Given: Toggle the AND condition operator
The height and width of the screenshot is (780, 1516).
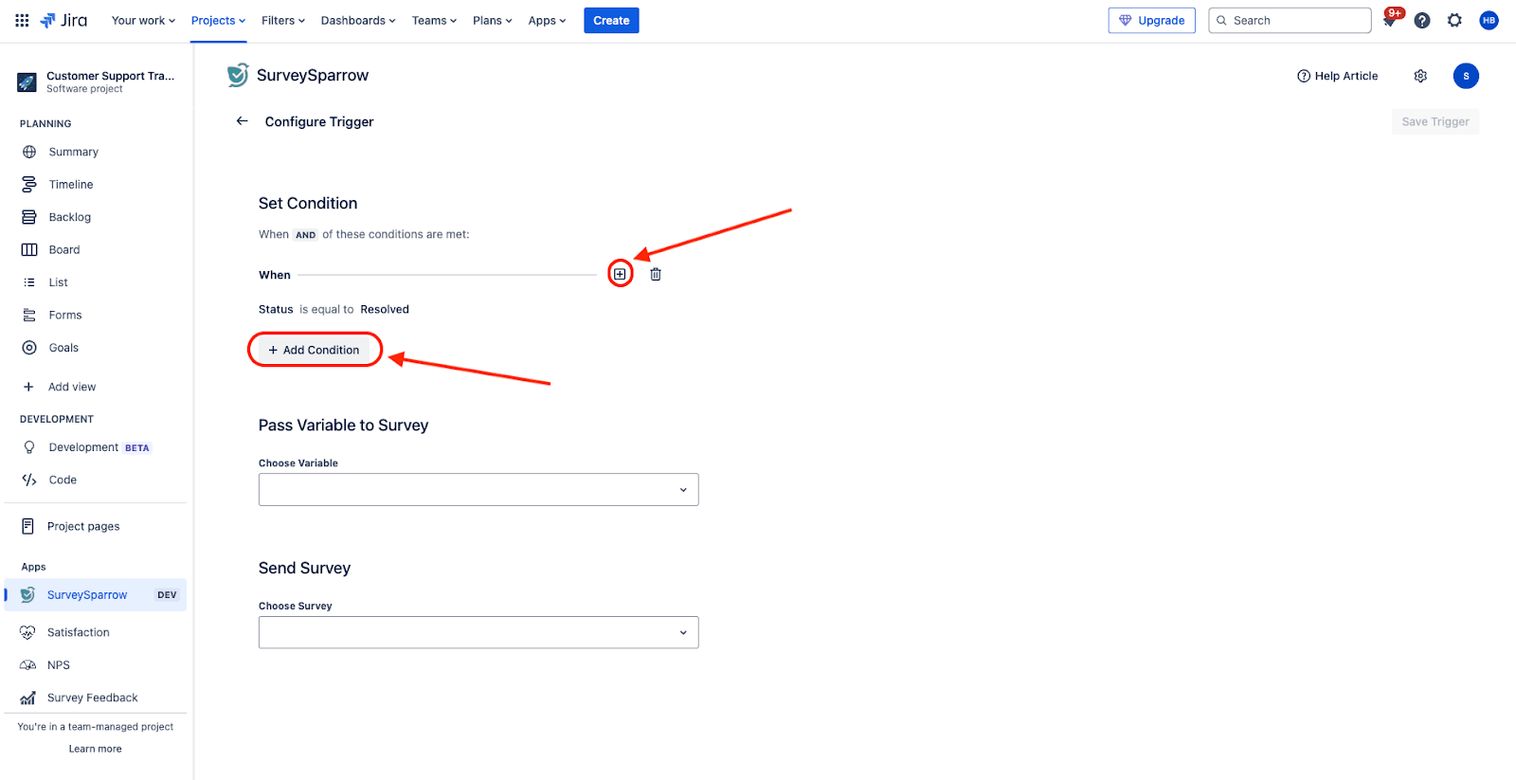Looking at the screenshot, I should pos(305,235).
